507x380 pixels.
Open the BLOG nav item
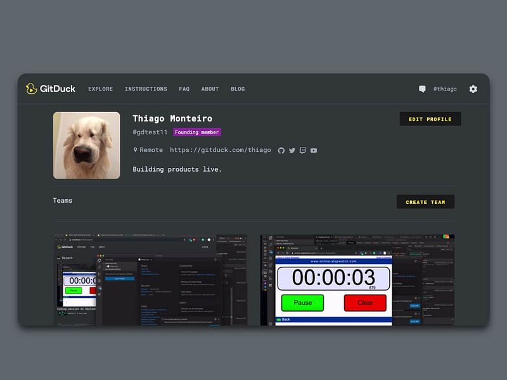(238, 89)
